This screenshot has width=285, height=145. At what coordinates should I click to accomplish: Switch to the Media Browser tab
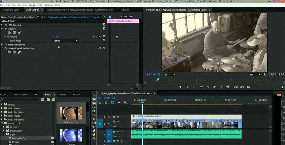(x=20, y=94)
